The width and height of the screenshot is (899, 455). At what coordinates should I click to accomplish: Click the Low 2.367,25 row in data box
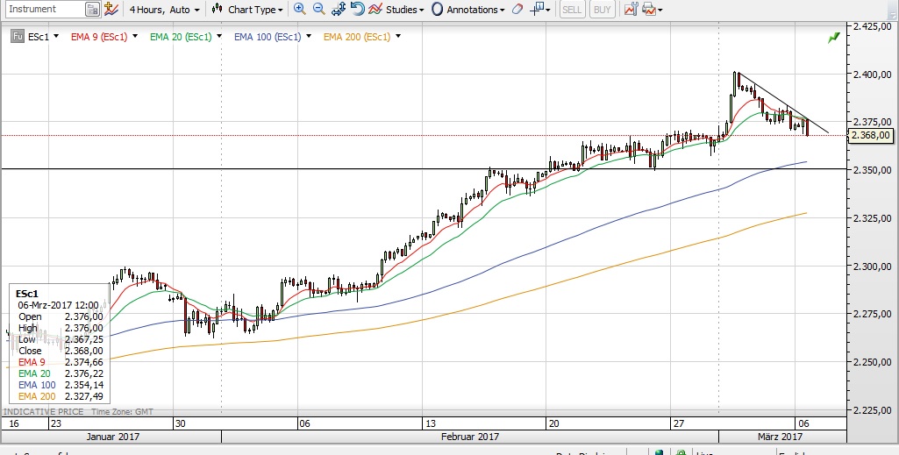coord(61,340)
